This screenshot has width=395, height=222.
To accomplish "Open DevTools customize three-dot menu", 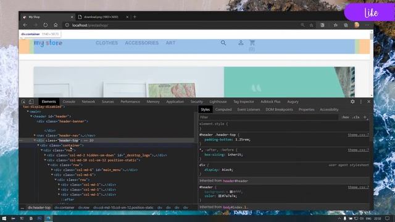I will pyautogui.click(x=360, y=101).
